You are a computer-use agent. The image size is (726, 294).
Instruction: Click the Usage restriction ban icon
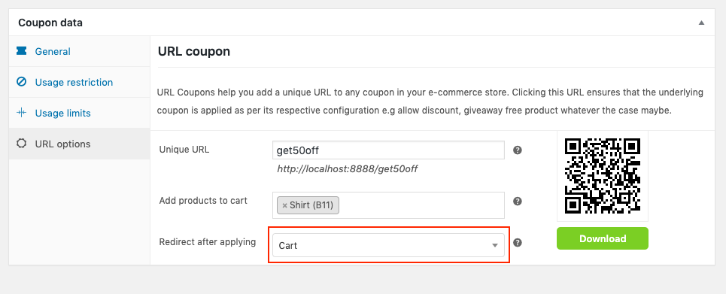point(21,82)
